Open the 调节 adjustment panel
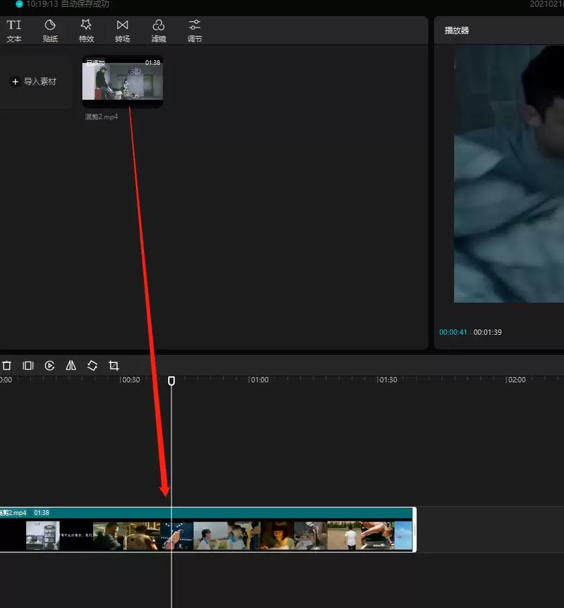The width and height of the screenshot is (564, 608). pos(194,30)
